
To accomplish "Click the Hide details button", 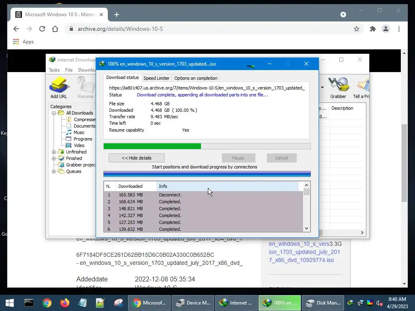I will (x=137, y=158).
